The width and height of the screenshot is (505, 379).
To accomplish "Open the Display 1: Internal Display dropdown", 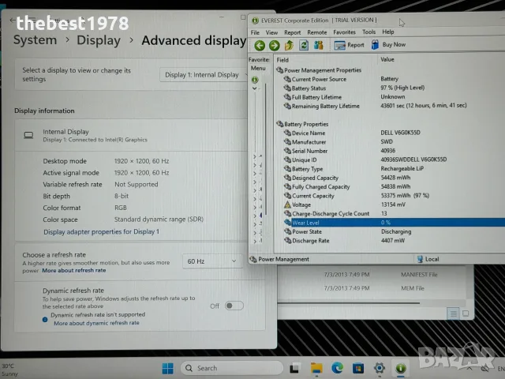I will click(x=204, y=75).
